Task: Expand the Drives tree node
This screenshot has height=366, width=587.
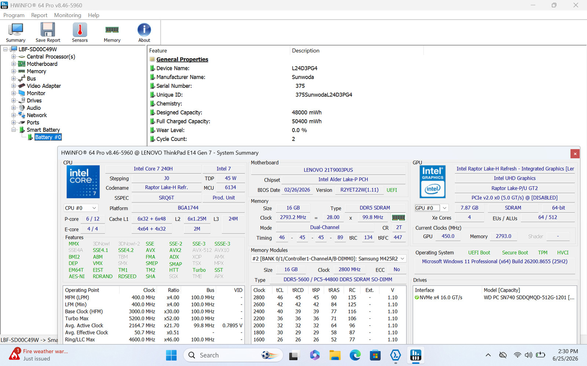Action: [14, 101]
